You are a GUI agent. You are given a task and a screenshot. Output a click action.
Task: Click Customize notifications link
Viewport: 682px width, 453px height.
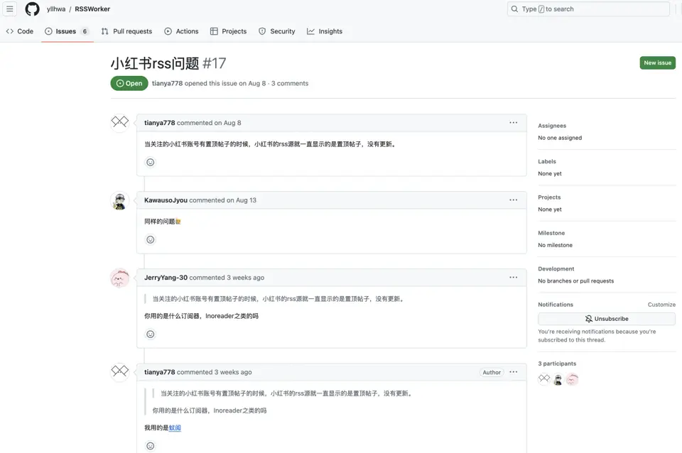(661, 305)
